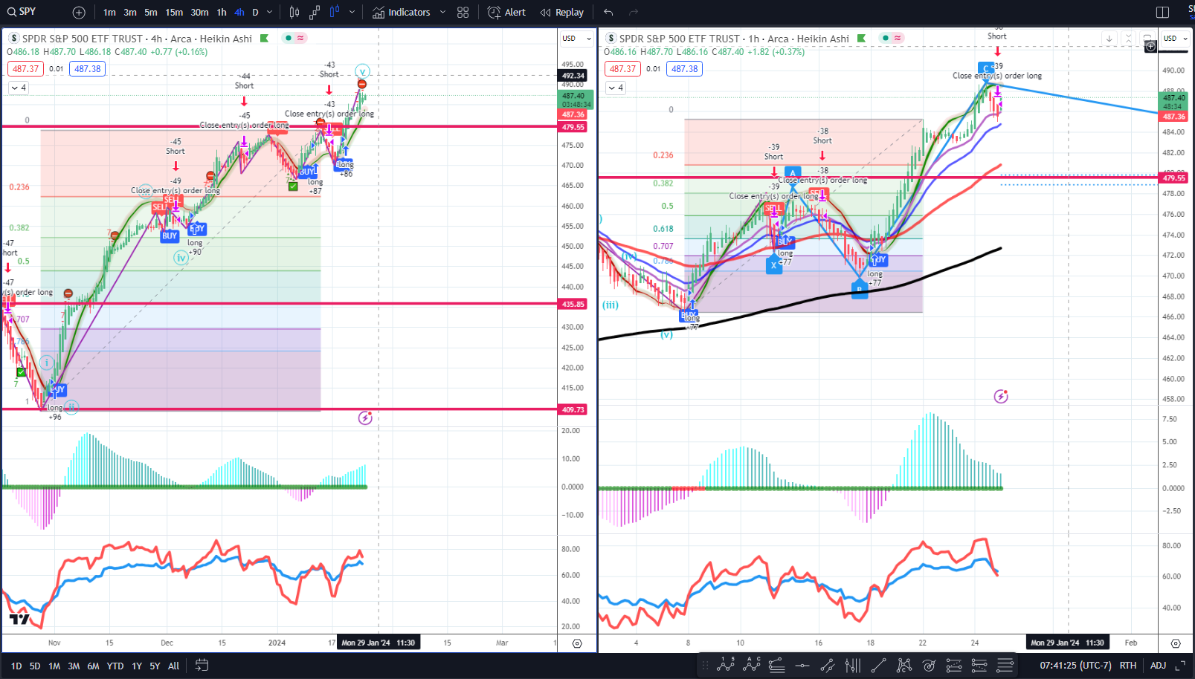The width and height of the screenshot is (1195, 679).
Task: Select the Extended Line tool icon
Action: coord(827,666)
